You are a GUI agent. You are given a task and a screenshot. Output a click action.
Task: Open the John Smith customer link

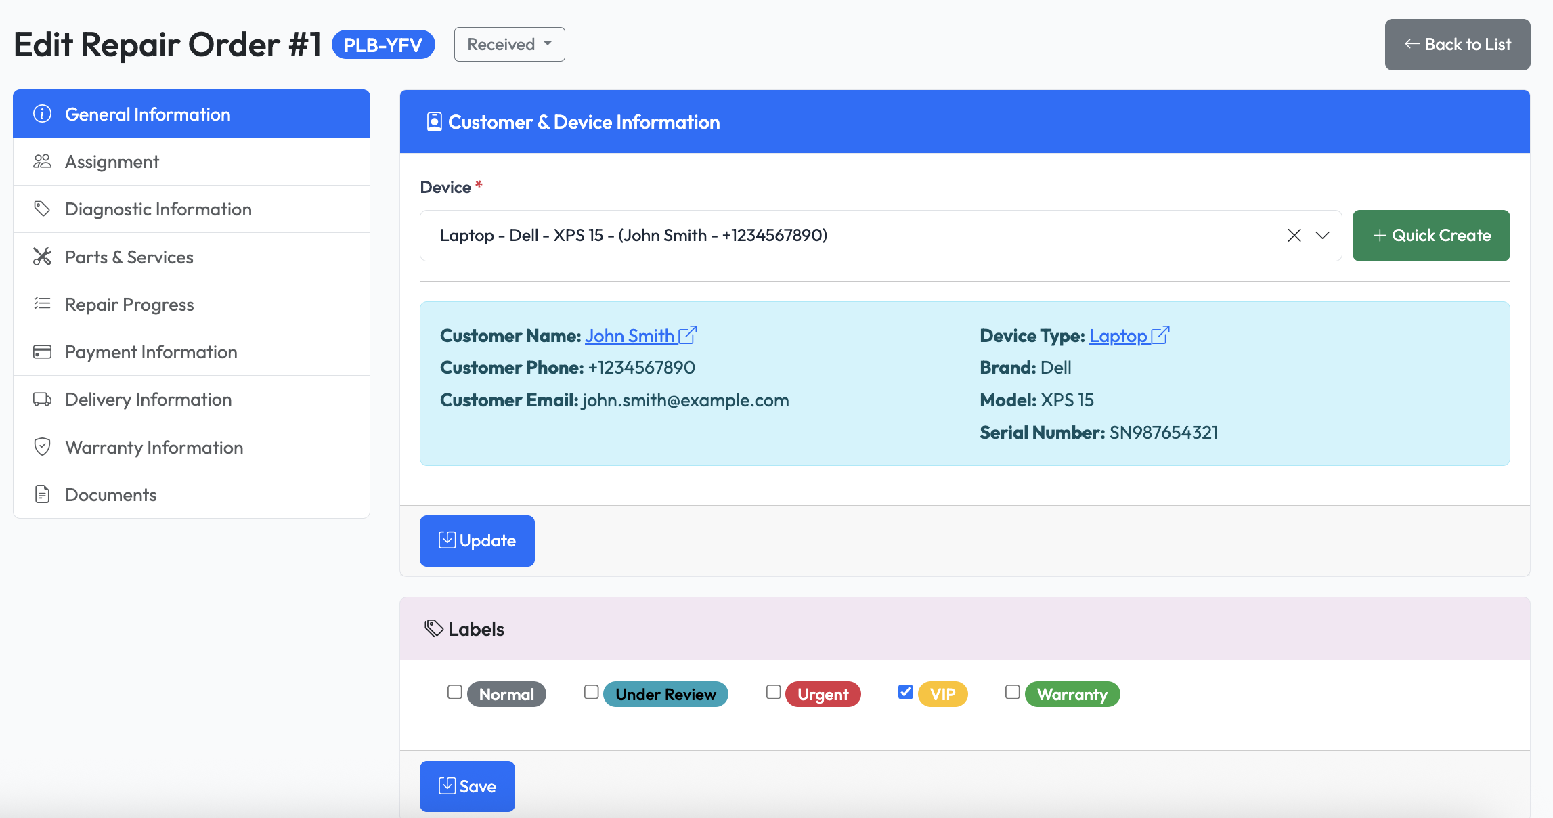(631, 335)
